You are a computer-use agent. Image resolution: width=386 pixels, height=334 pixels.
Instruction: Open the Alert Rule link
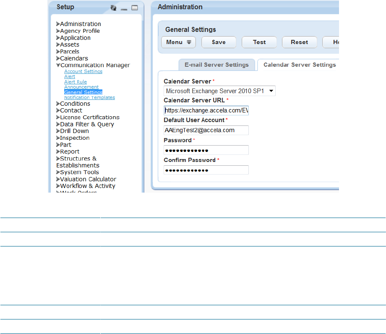[x=76, y=82]
